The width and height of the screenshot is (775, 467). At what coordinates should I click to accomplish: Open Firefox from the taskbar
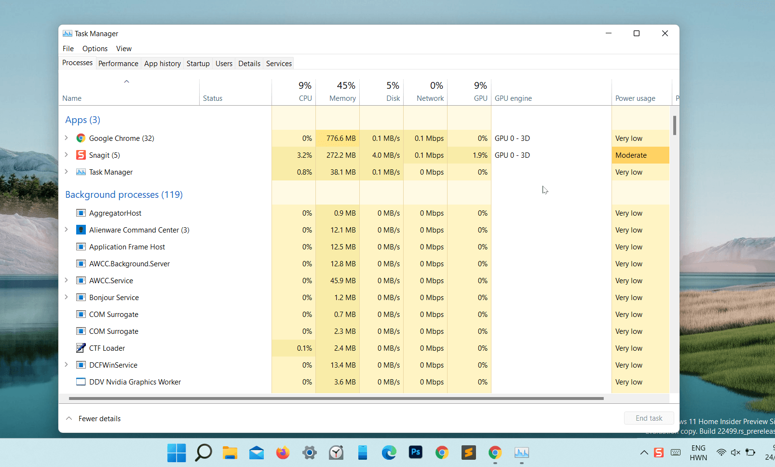[283, 453]
